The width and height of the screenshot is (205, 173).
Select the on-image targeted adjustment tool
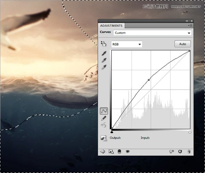point(104,44)
